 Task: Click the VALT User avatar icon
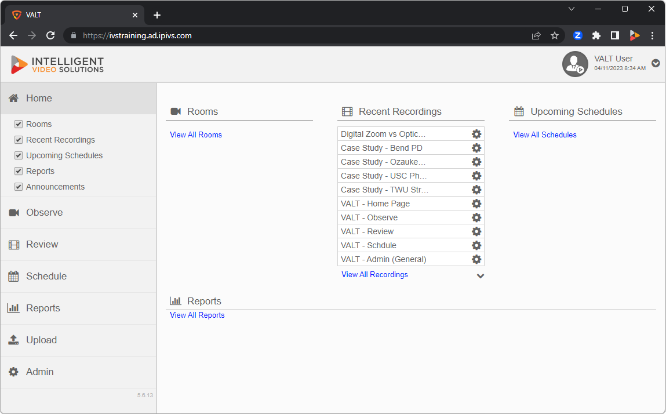(574, 64)
